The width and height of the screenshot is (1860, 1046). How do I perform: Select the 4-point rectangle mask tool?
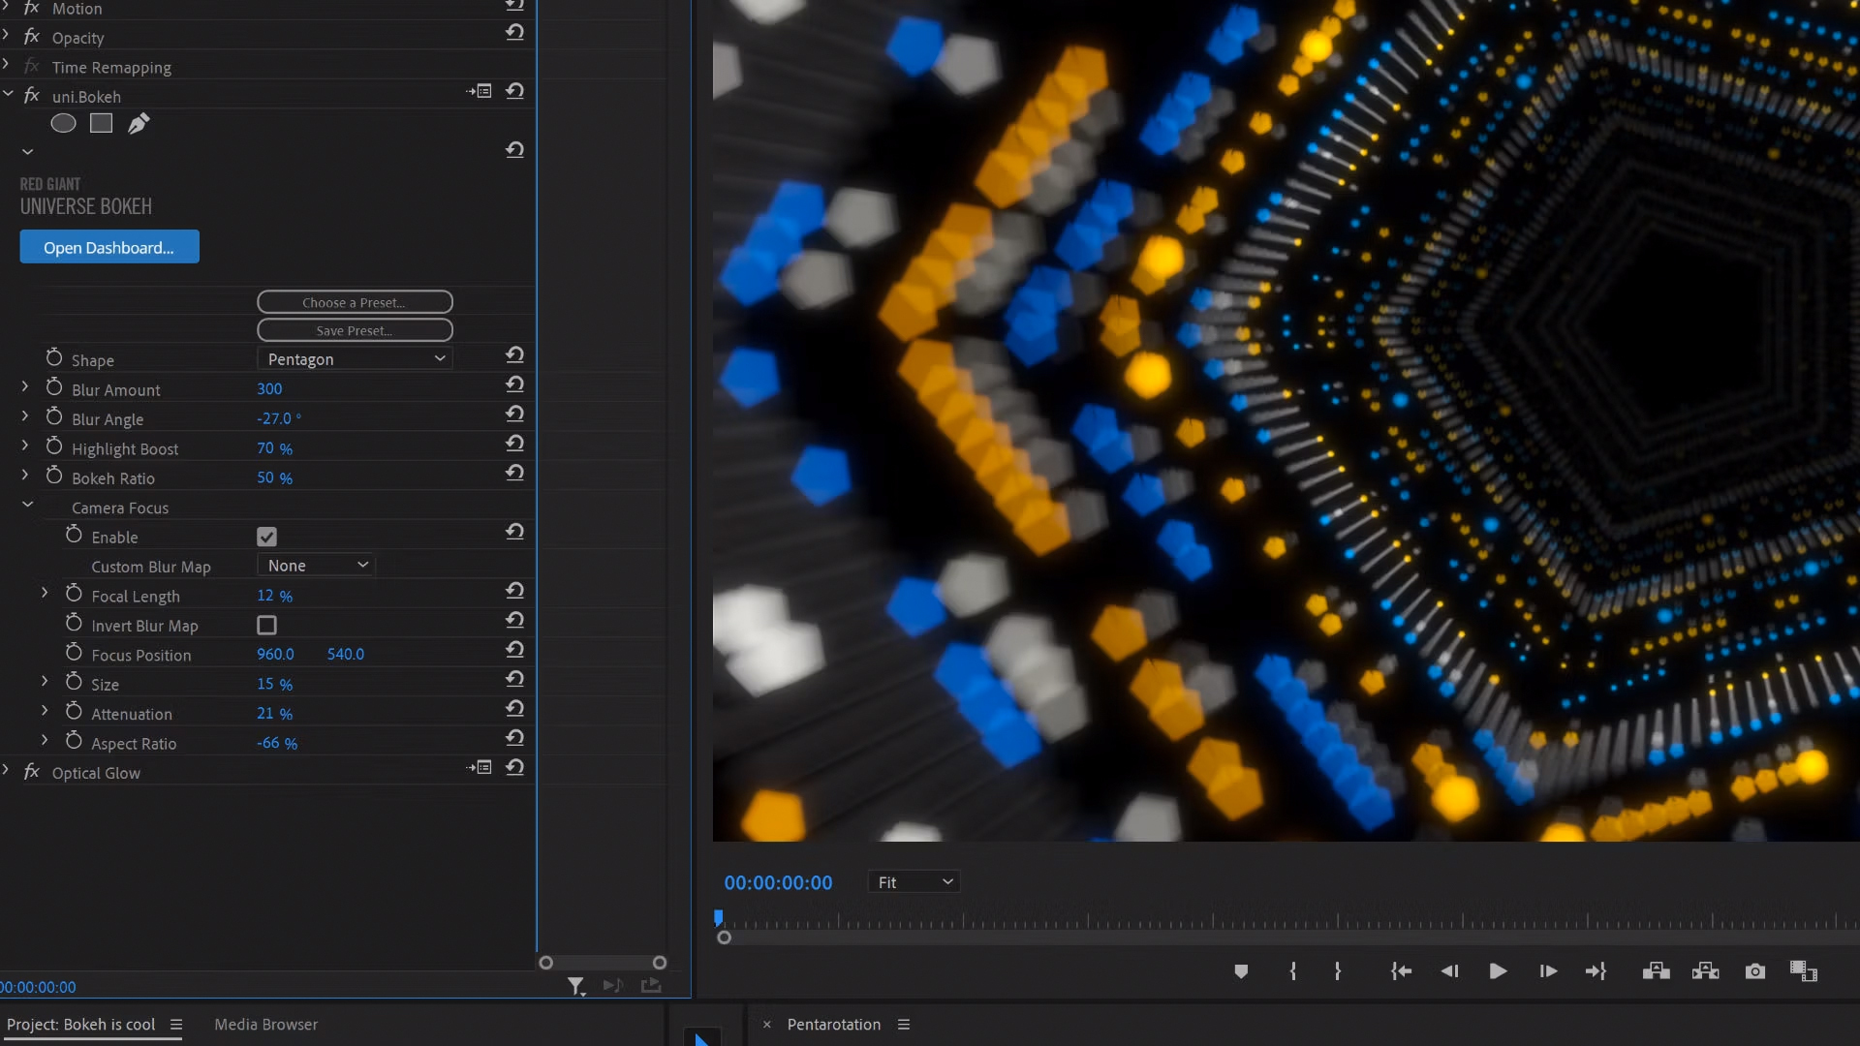(101, 123)
